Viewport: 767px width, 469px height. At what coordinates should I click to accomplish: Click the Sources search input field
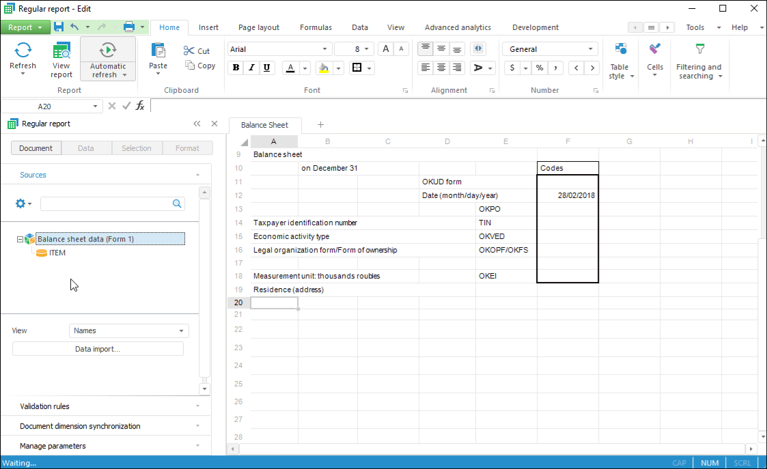pos(106,203)
